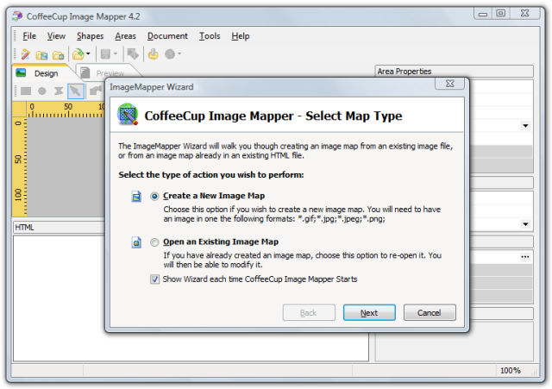Select the Create a New Image Map radio
This screenshot has width=552, height=389.
click(x=154, y=196)
